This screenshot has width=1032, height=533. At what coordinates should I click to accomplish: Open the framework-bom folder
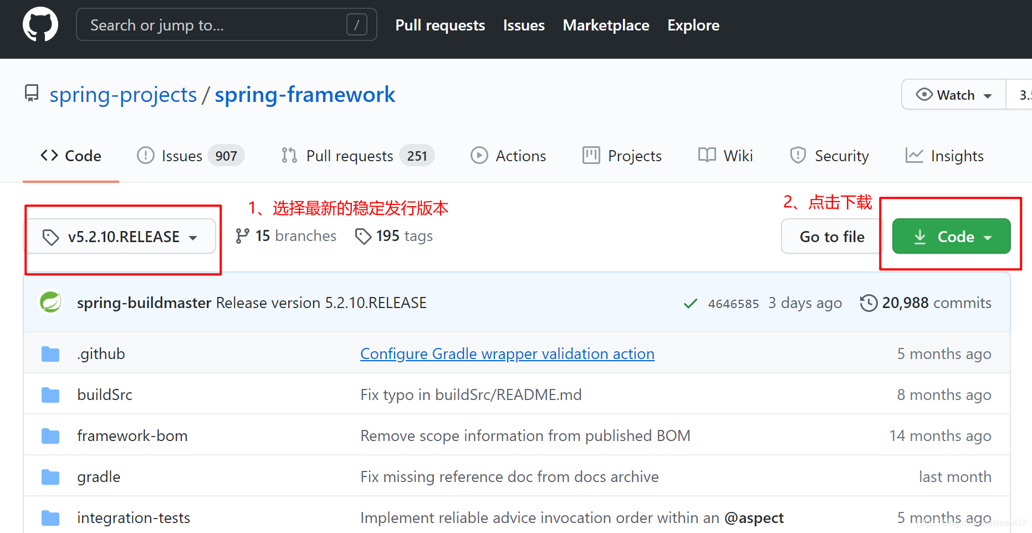point(132,436)
